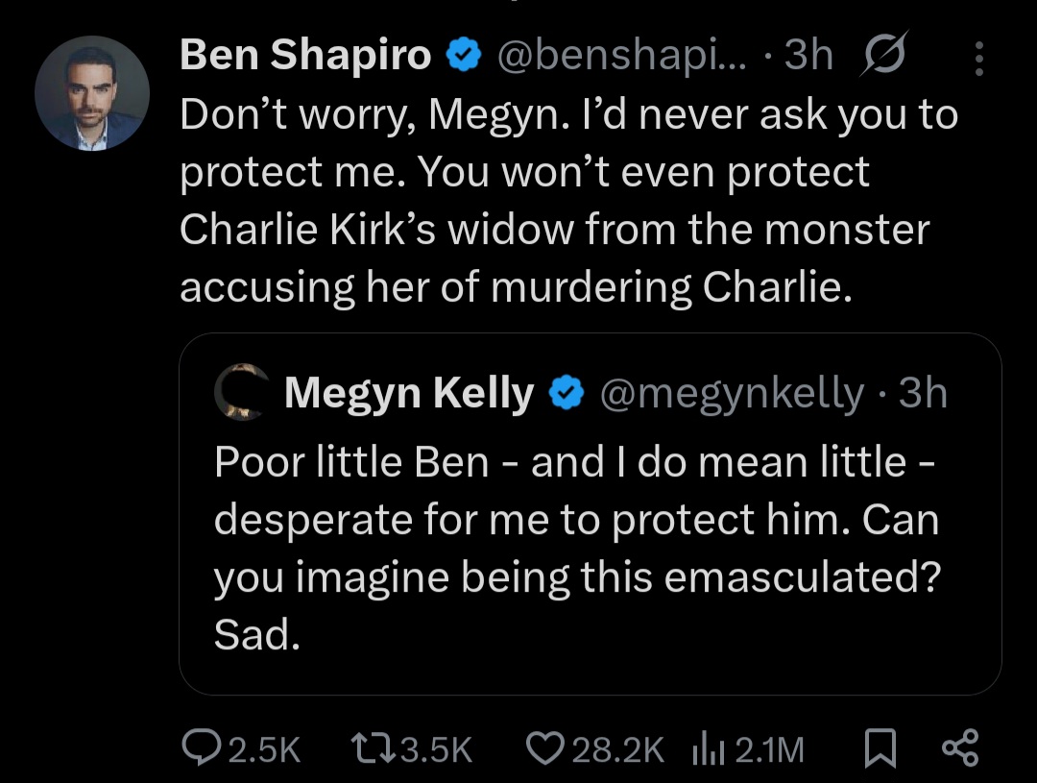Click Ben Shapiro's blue verified badge
This screenshot has width=1037, height=783.
point(465,57)
